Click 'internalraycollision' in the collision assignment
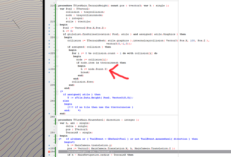The image size is (231, 157). point(148,40)
